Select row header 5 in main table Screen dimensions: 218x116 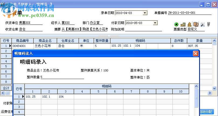[x=6, y=66]
